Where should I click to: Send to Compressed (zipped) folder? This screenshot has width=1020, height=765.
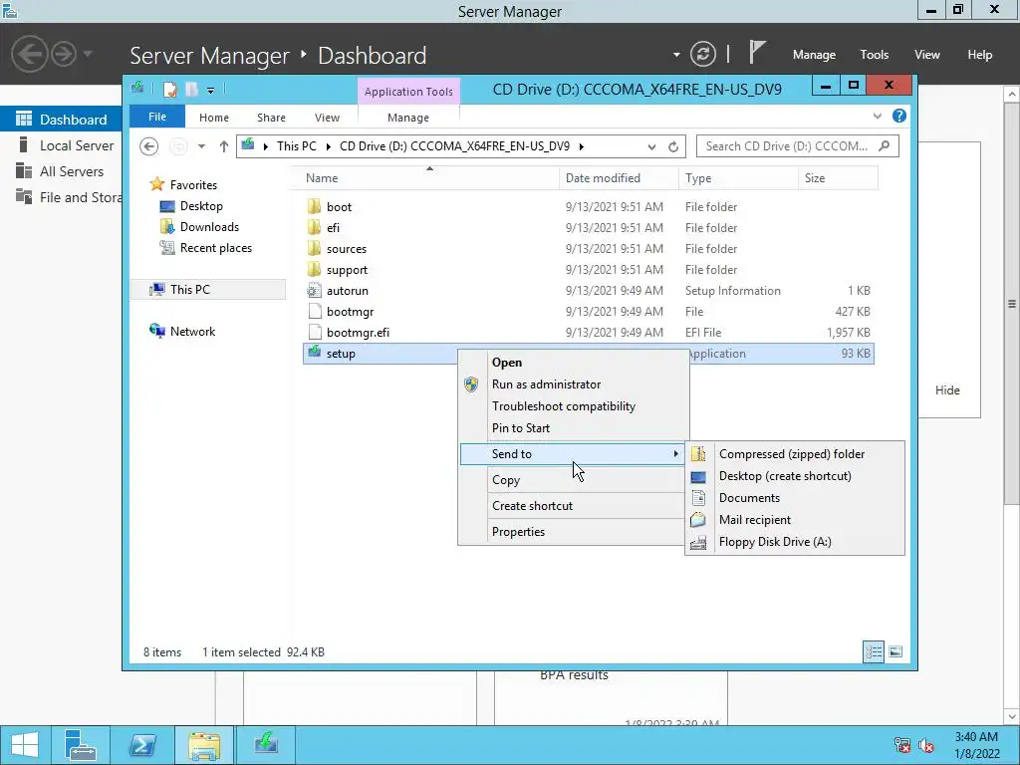coord(794,454)
